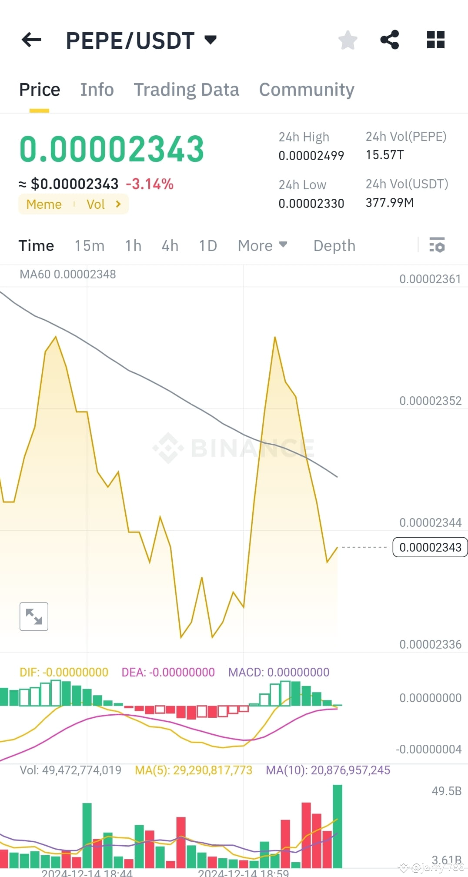Switch to the Trading Data tab
The height and width of the screenshot is (877, 468).
tap(187, 89)
